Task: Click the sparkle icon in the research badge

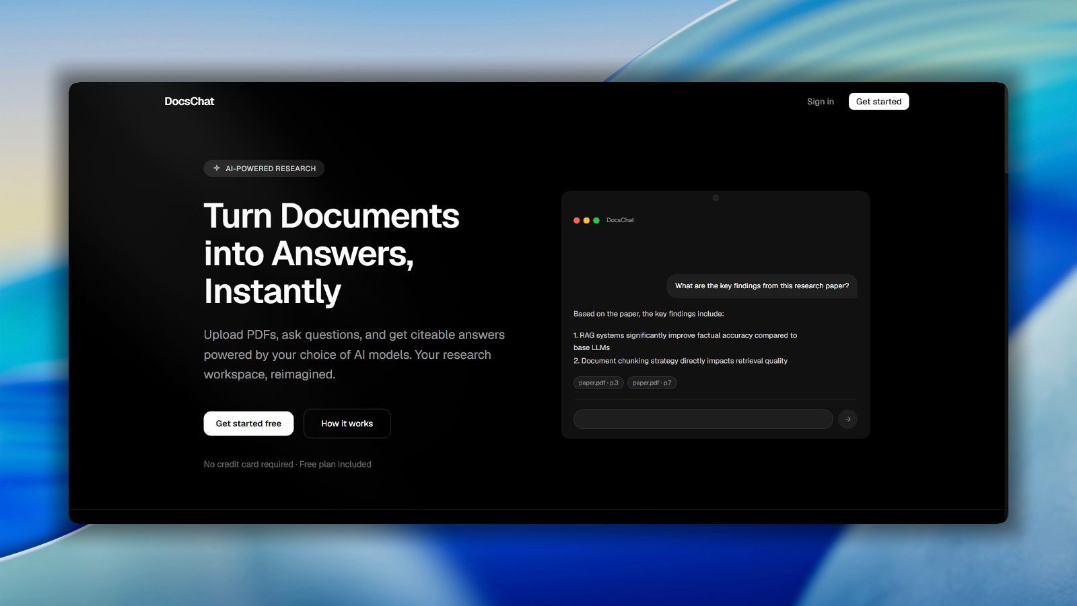Action: click(217, 168)
